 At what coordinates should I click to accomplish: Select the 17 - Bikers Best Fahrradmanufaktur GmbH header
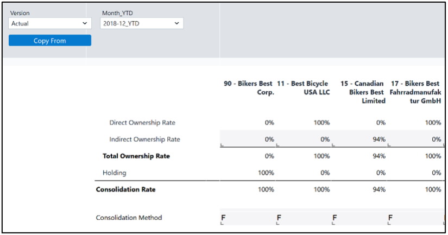click(415, 92)
